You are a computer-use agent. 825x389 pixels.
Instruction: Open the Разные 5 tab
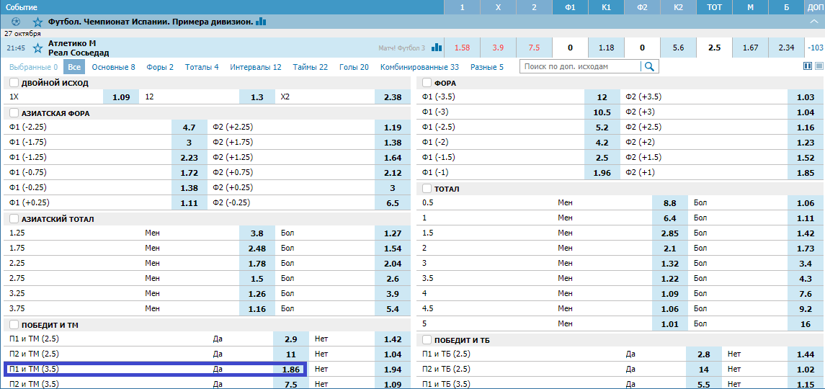point(486,67)
